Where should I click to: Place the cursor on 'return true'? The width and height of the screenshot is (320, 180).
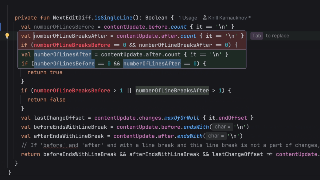[45, 72]
